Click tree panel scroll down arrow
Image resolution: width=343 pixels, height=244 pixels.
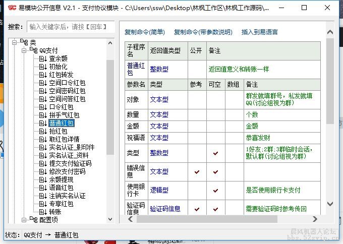pos(110,219)
